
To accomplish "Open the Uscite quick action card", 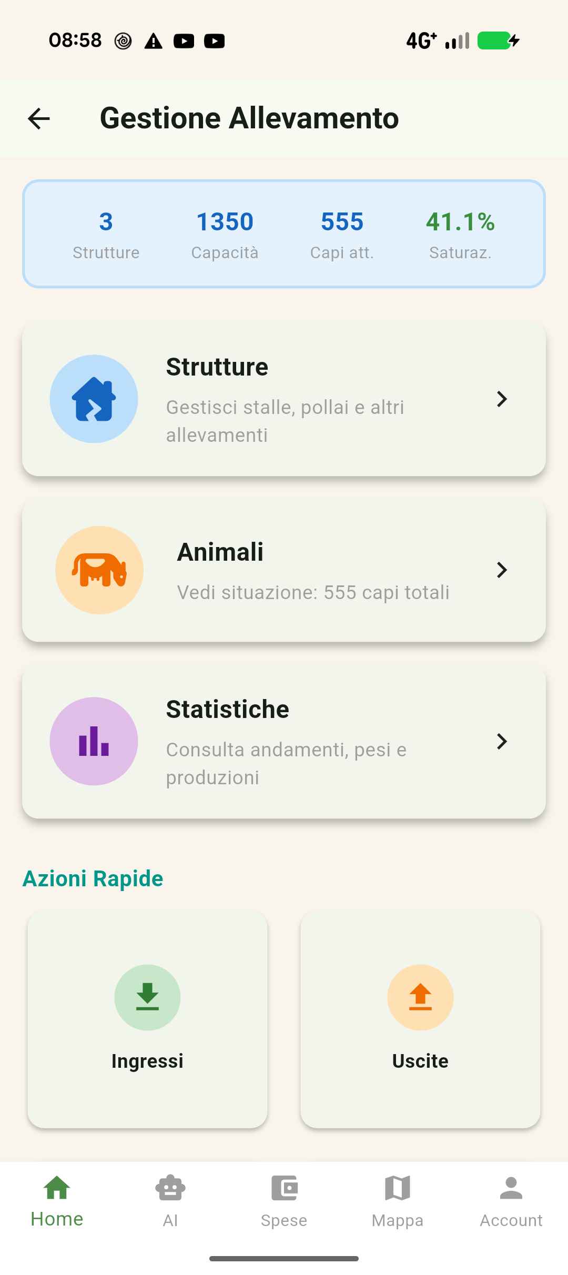I will pos(420,1019).
